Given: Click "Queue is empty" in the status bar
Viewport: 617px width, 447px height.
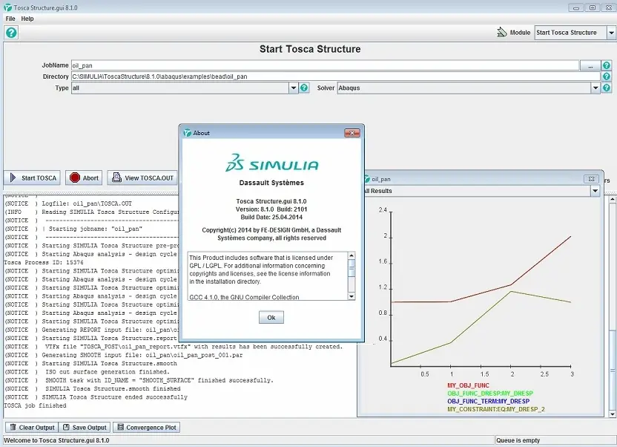Looking at the screenshot, I should [518, 440].
